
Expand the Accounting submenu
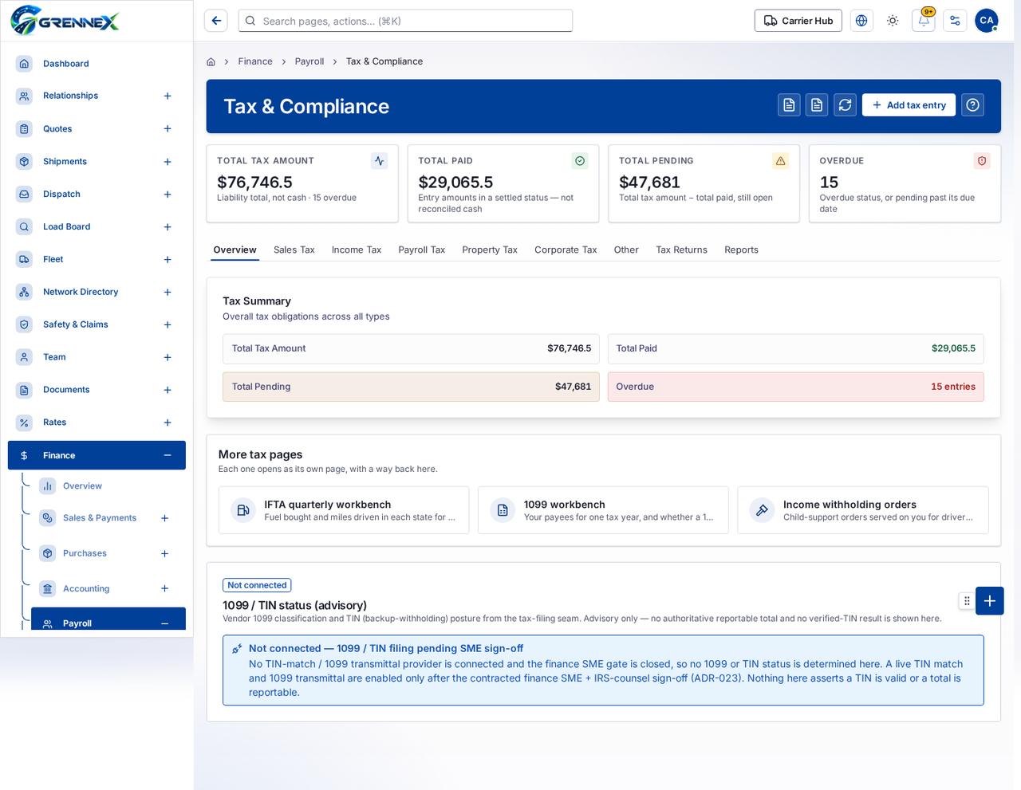tap(164, 589)
